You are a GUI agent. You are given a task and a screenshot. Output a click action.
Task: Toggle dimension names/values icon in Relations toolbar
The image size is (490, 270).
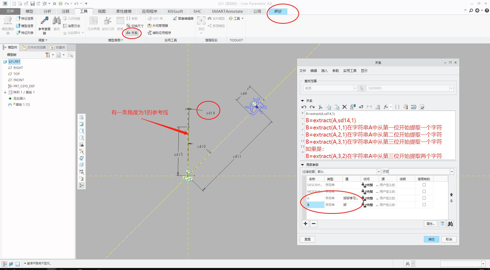coord(353,107)
